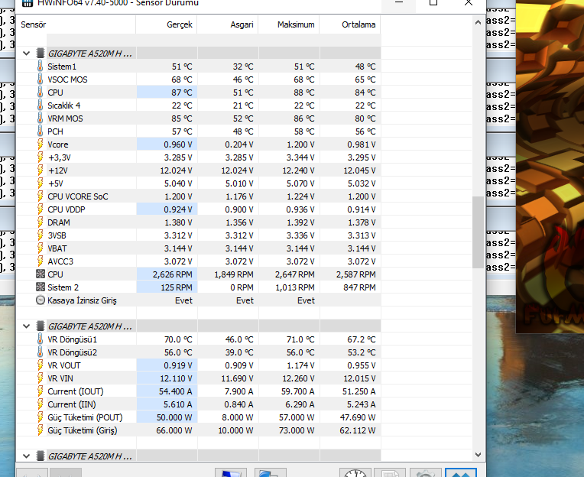Click the +12V maximum value 12.240 V
Viewport: 584px width, 477px height.
pyautogui.click(x=299, y=170)
